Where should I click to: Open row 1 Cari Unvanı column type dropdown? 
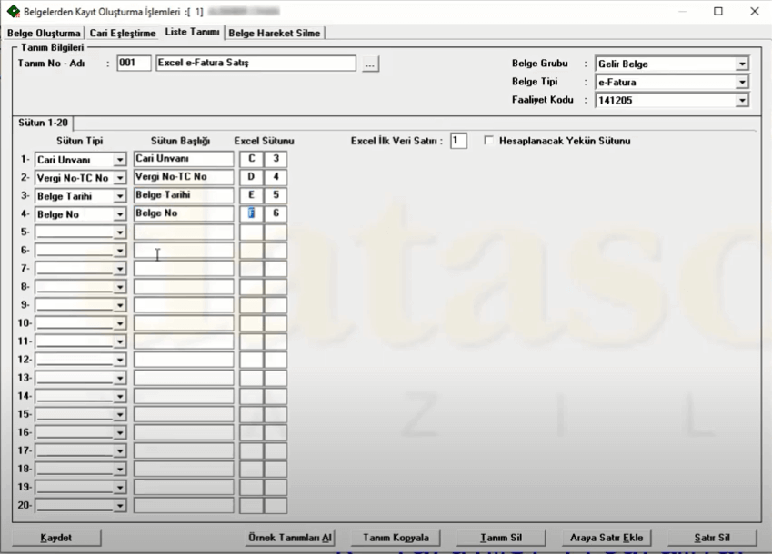point(120,160)
